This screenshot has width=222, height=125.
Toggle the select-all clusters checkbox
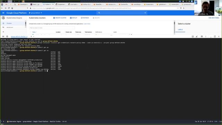pos(31,32)
